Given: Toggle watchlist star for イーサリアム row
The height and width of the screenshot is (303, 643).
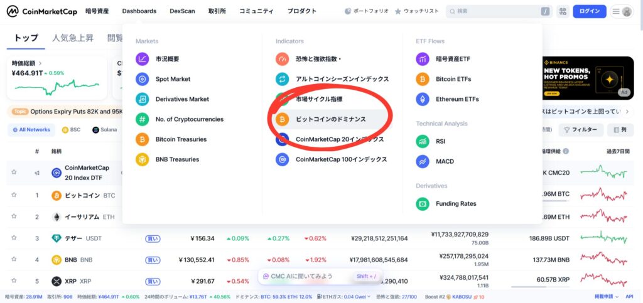Looking at the screenshot, I should point(14,216).
